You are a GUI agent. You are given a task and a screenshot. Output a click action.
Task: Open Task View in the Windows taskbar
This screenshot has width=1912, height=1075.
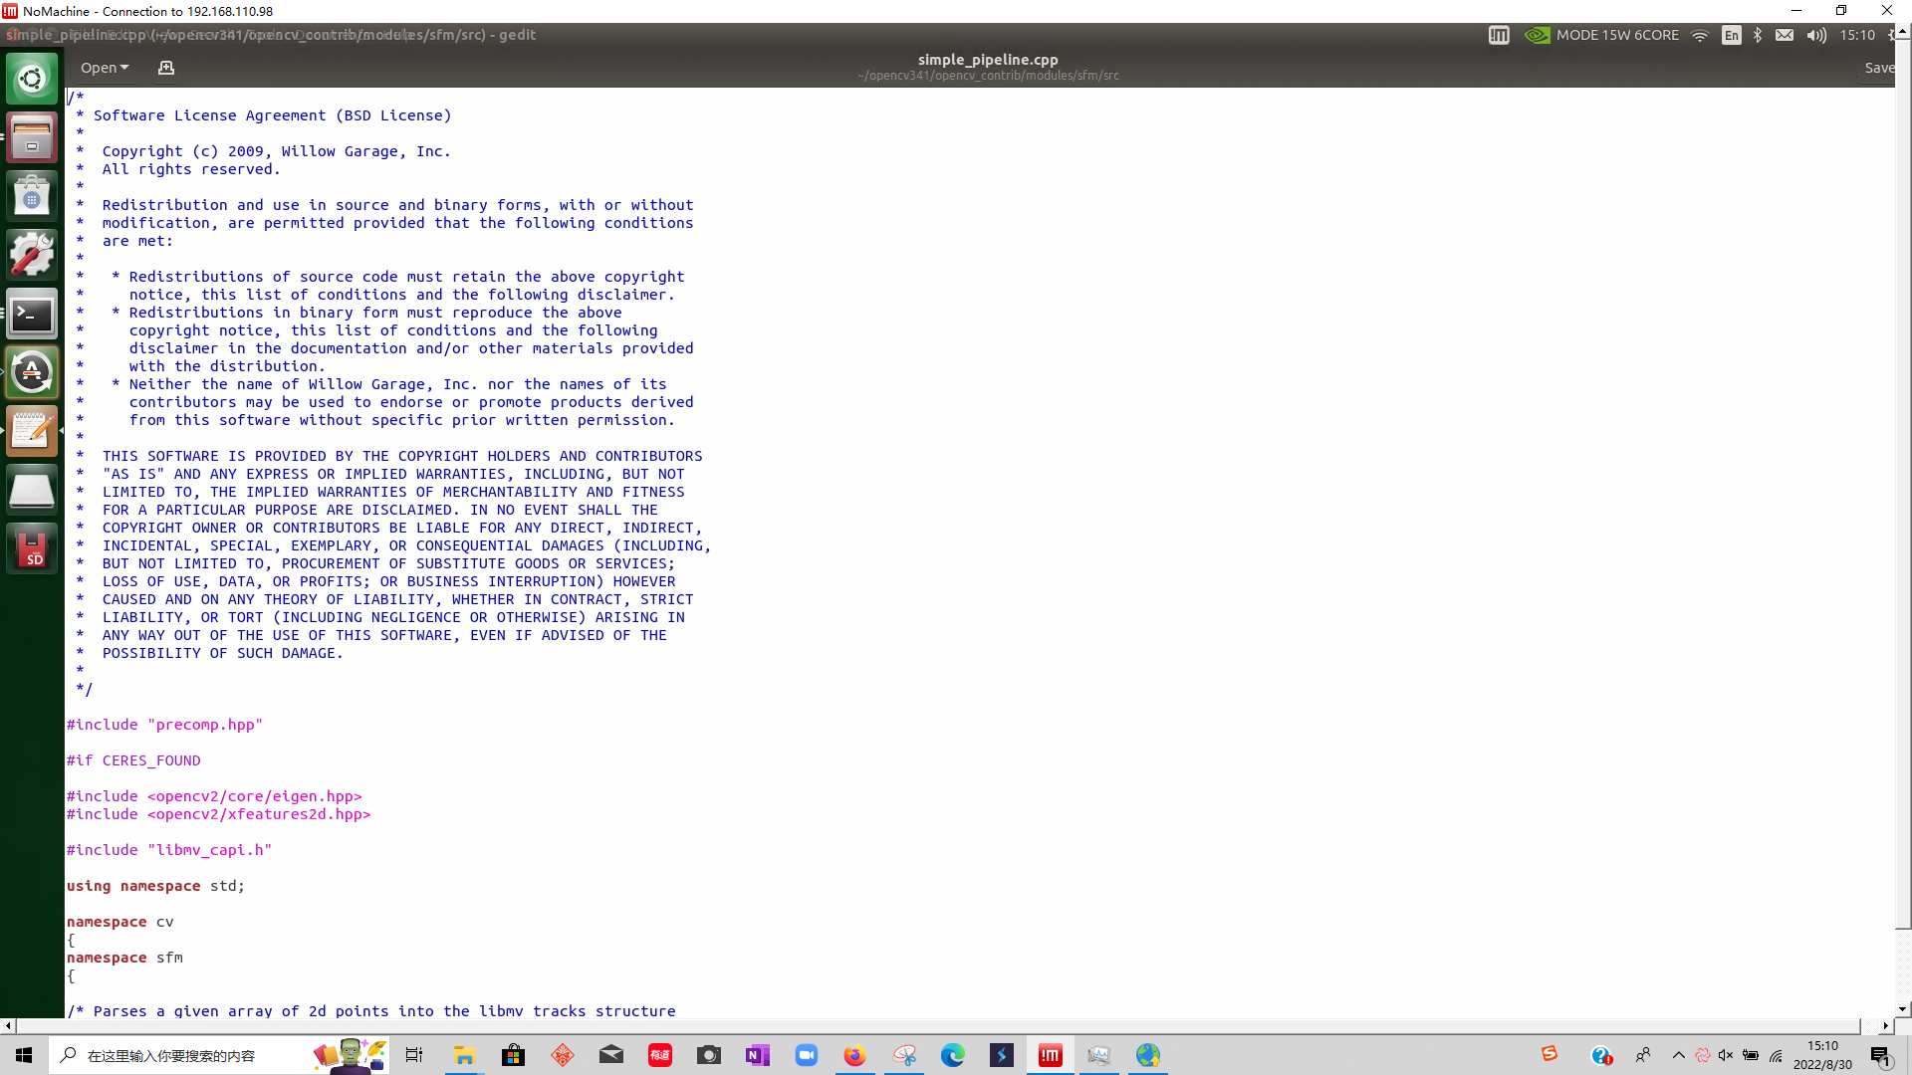[x=414, y=1055]
